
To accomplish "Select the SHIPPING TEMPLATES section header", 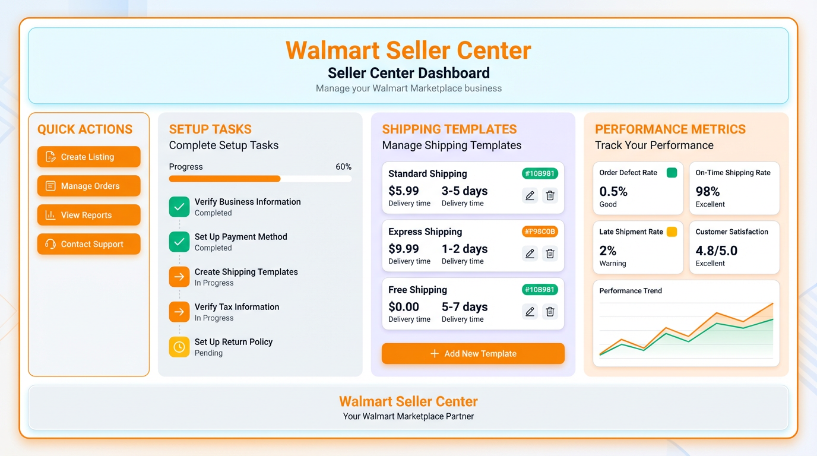I will point(449,129).
